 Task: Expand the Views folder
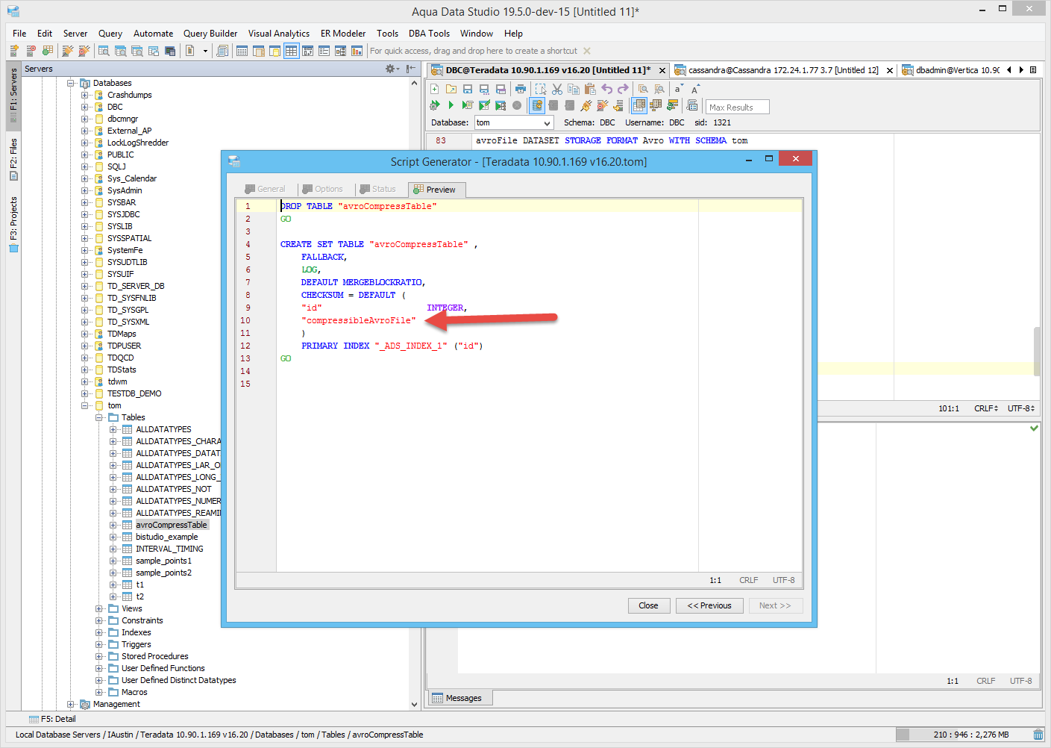[x=99, y=608]
